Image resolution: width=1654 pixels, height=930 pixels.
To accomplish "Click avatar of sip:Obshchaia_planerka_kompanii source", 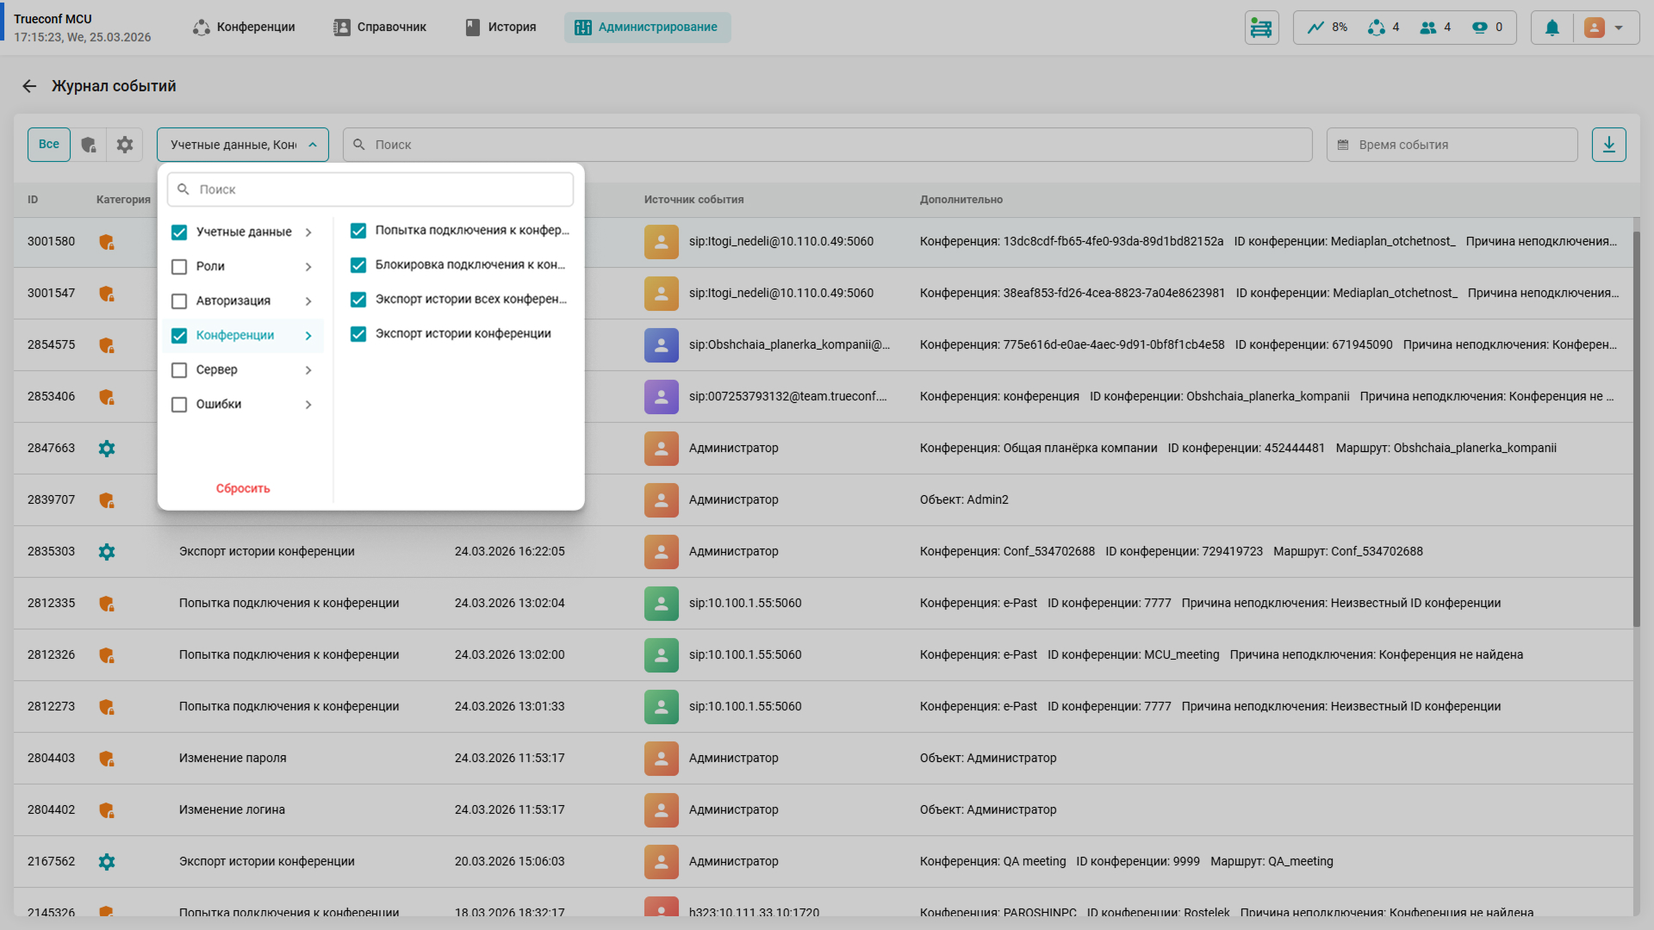I will pos(661,345).
